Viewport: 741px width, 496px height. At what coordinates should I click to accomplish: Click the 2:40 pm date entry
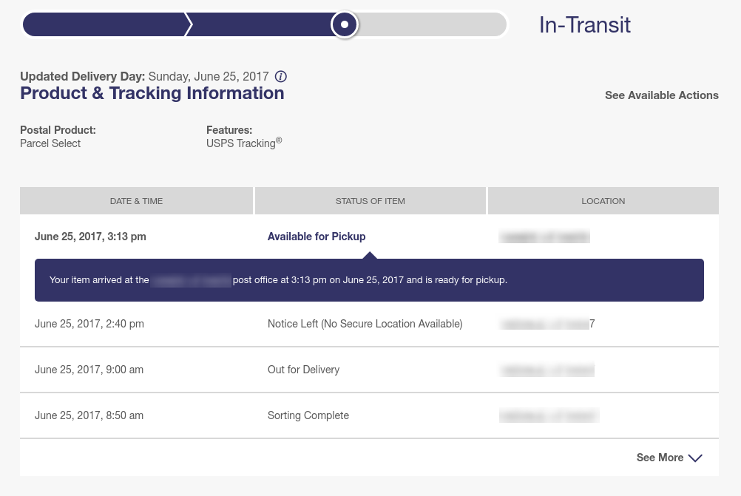pyautogui.click(x=89, y=324)
